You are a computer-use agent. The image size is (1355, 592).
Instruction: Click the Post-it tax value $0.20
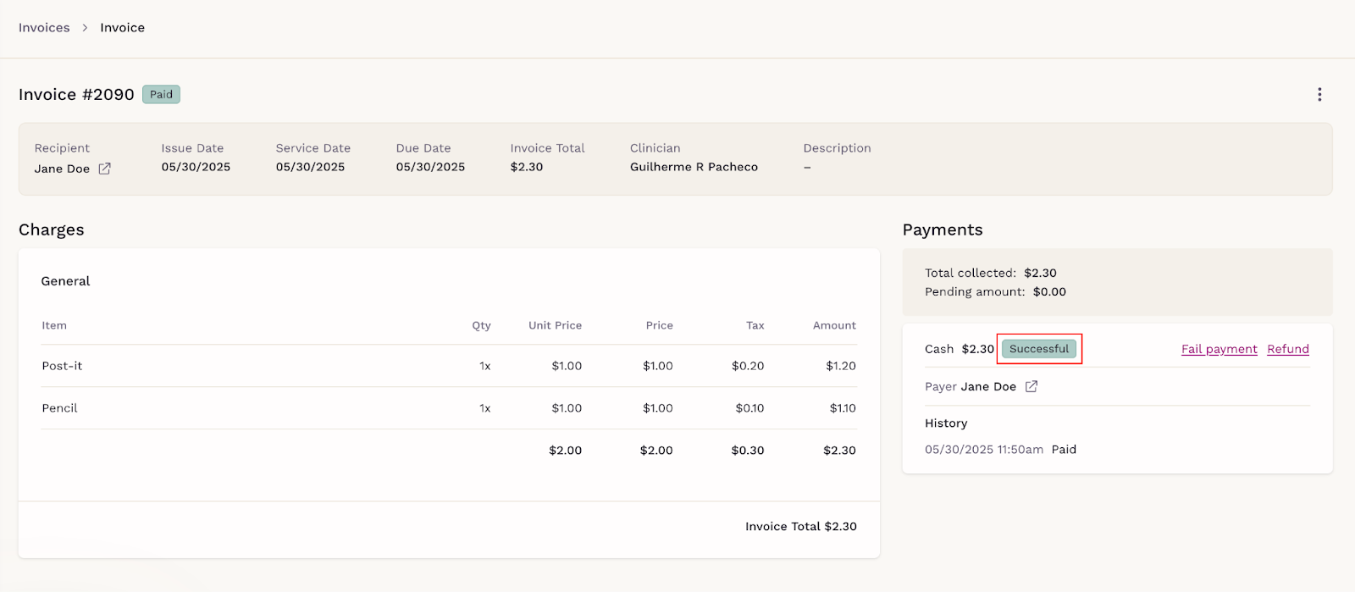[748, 366]
